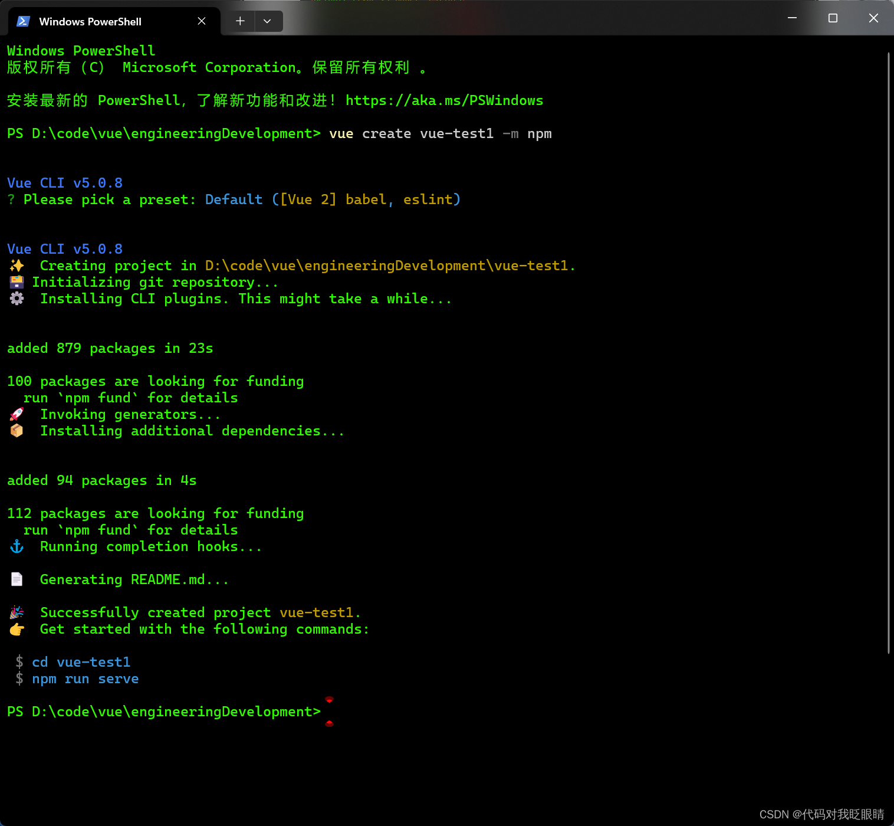Click 'added 94 packages in 4s' text
894x826 pixels.
102,480
